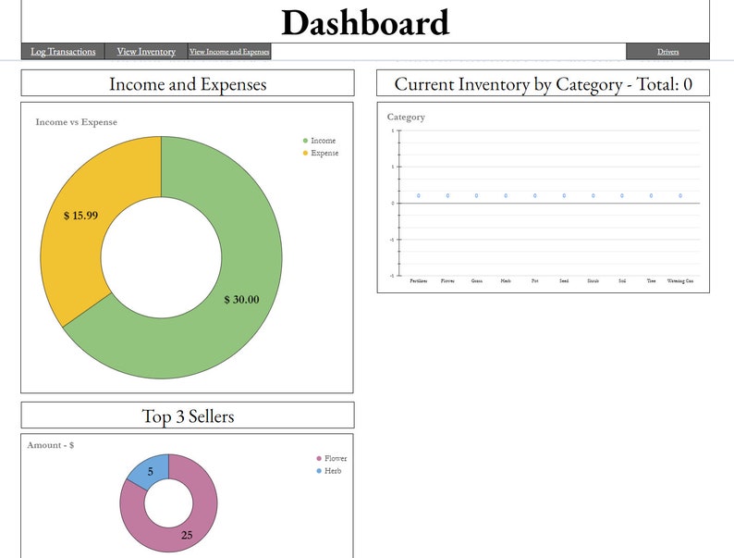Screen dimensions: 734x558
Task: Click the Soil axis label
Action: pos(622,280)
